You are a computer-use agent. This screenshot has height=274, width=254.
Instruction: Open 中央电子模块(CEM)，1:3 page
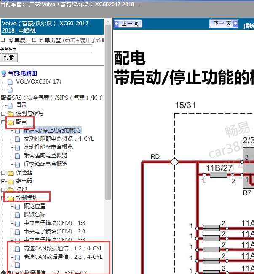click(54, 223)
